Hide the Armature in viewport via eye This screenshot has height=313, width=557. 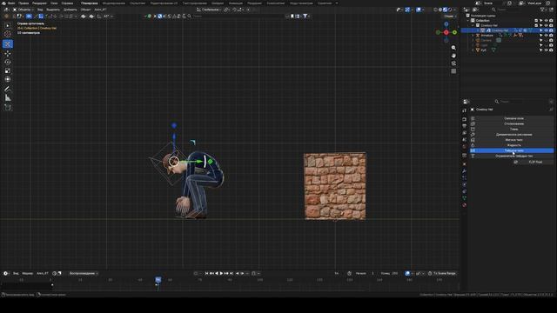(546, 36)
